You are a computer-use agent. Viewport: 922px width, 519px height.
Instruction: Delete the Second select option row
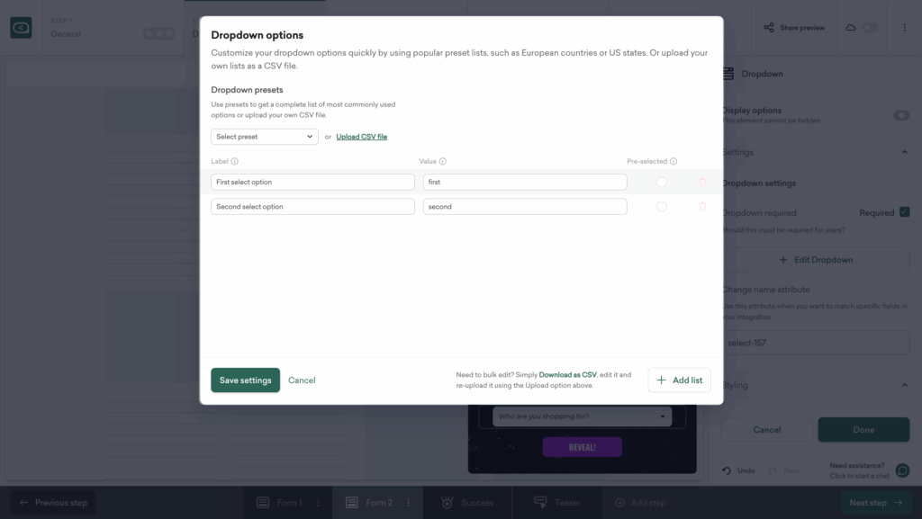702,207
